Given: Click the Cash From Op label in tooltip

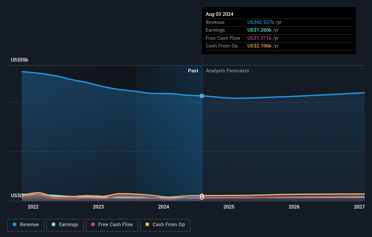Looking at the screenshot, I should coord(222,46).
